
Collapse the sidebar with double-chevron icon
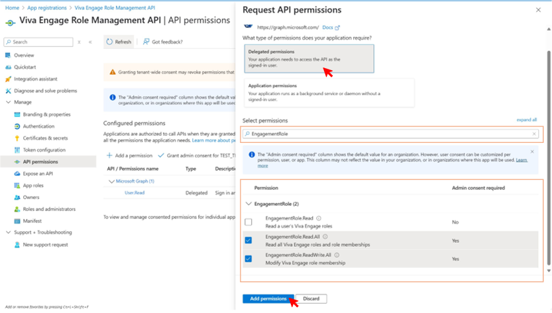(90, 42)
